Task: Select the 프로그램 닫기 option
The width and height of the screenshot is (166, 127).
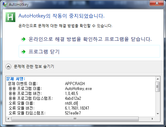Action: tap(89, 51)
